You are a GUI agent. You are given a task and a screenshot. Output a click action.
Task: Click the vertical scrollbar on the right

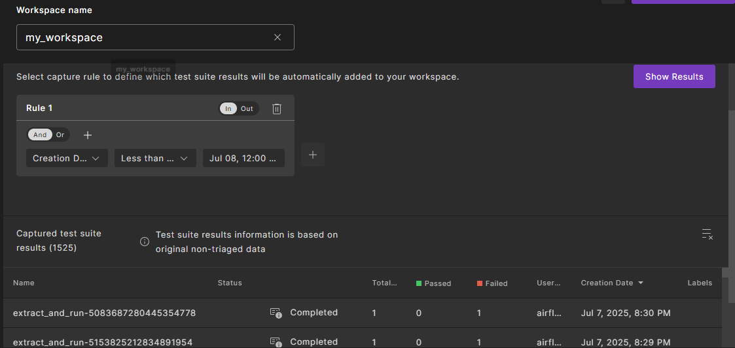[731, 163]
